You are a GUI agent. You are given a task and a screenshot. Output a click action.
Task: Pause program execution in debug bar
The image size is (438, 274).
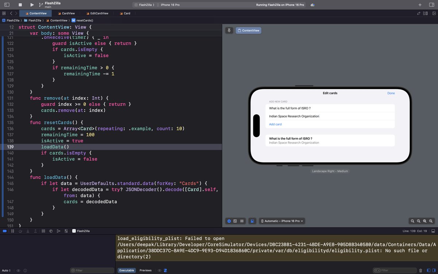coord(12,231)
